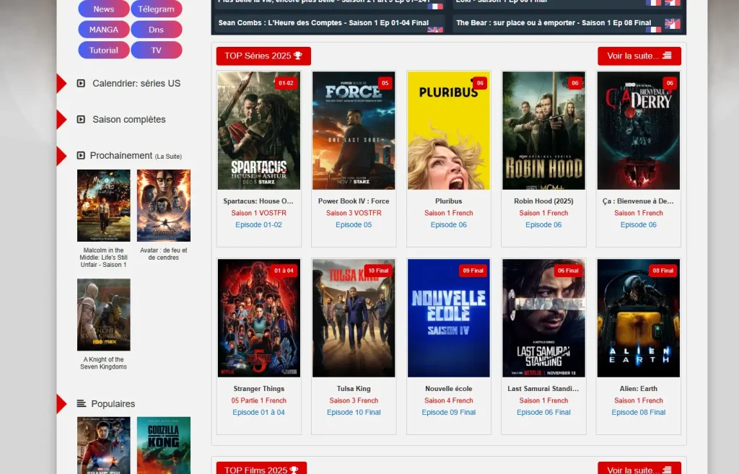Viewport: 739px width, 474px height.
Task: Open the Last Samurai Standing poster
Action: [x=543, y=318]
